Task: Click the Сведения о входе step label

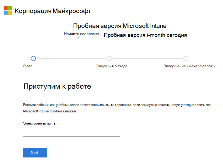Action: [x=112, y=66]
